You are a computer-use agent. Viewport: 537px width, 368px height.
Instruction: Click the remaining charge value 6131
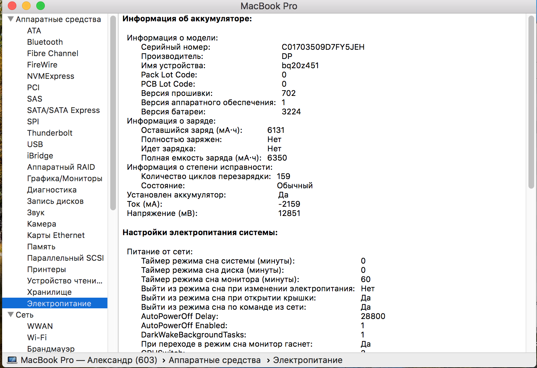[x=276, y=130]
